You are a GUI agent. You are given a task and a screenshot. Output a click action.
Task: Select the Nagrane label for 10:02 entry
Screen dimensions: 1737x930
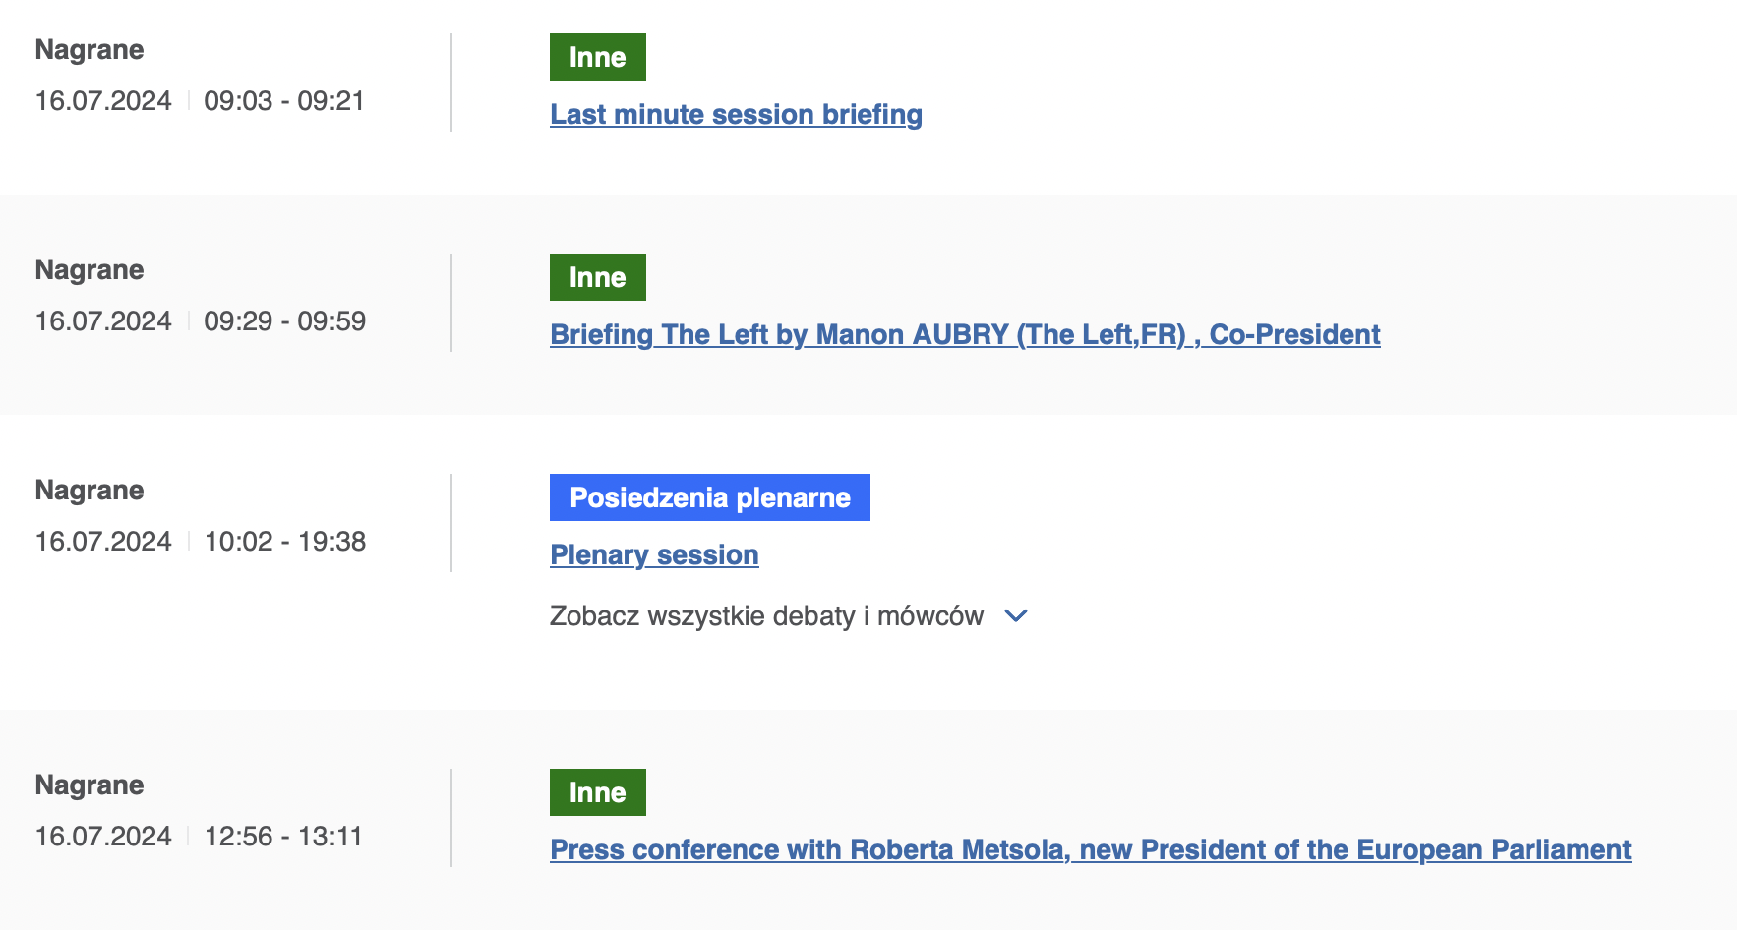pyautogui.click(x=90, y=491)
